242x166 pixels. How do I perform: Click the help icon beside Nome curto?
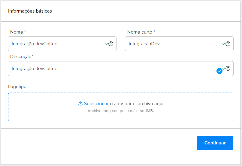click(228, 44)
